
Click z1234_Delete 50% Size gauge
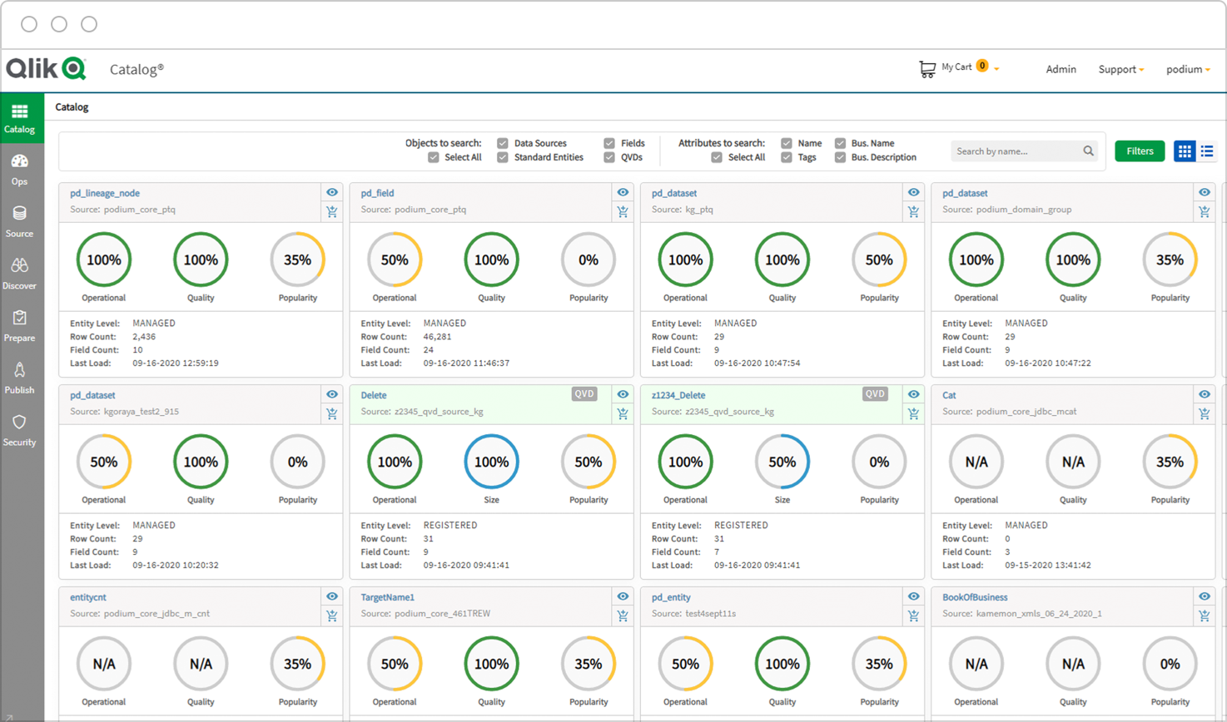pyautogui.click(x=782, y=462)
